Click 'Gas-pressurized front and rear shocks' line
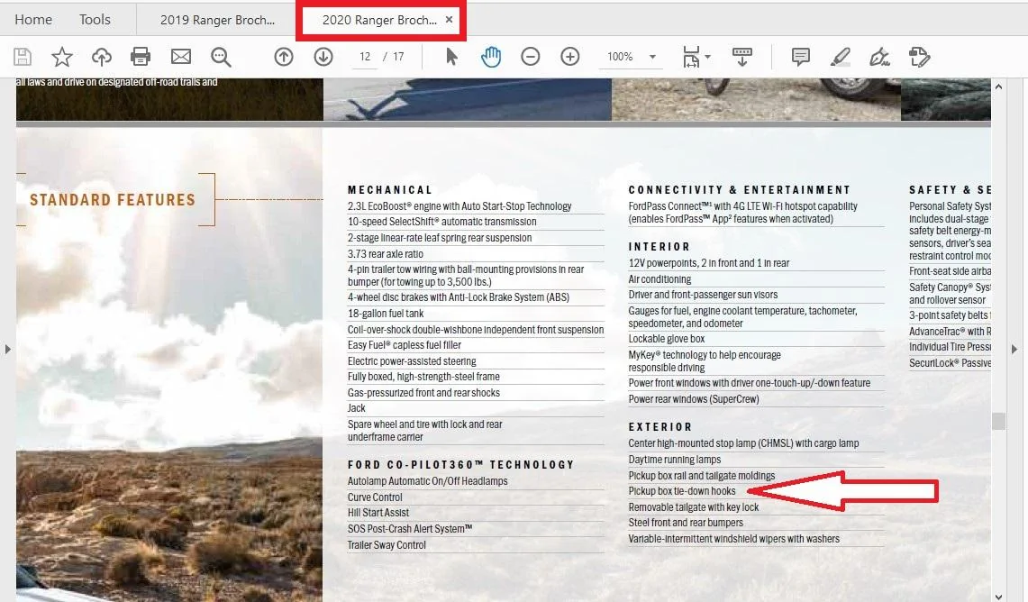 tap(423, 393)
